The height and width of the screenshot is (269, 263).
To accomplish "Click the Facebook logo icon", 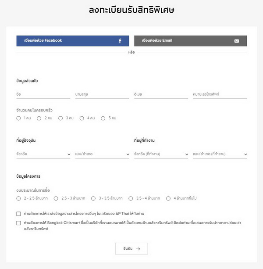I will (x=120, y=41).
